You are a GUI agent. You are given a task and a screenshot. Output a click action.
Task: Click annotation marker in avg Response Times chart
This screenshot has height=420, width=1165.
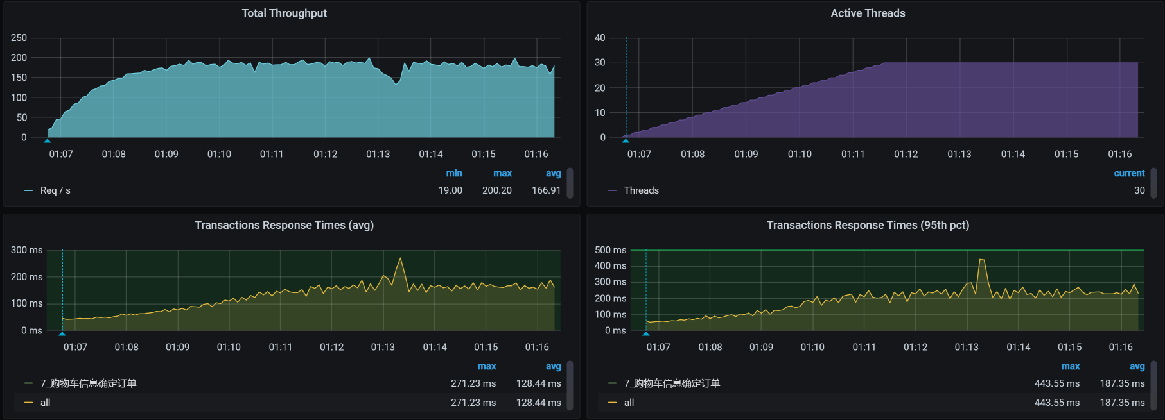point(62,333)
